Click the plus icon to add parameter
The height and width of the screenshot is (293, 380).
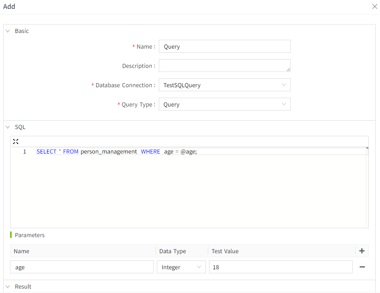pyautogui.click(x=362, y=251)
